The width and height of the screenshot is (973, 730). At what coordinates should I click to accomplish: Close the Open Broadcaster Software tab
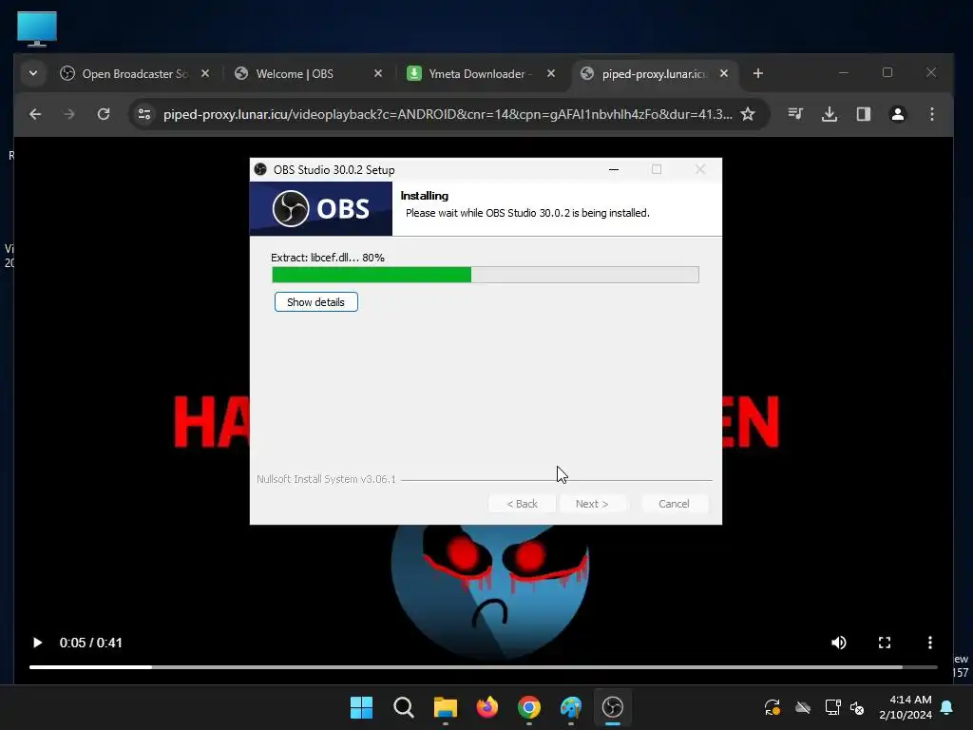(205, 73)
